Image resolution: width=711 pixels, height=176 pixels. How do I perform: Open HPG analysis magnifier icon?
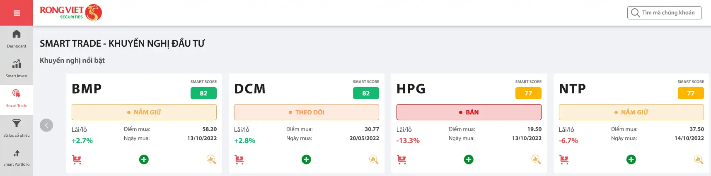[x=536, y=159]
